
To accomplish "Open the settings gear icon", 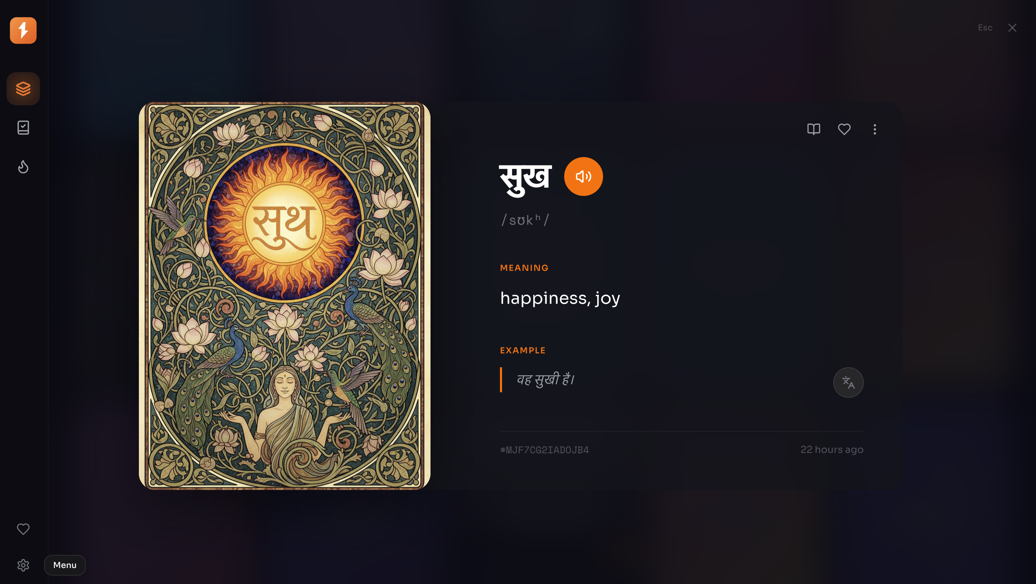I will pyautogui.click(x=23, y=565).
